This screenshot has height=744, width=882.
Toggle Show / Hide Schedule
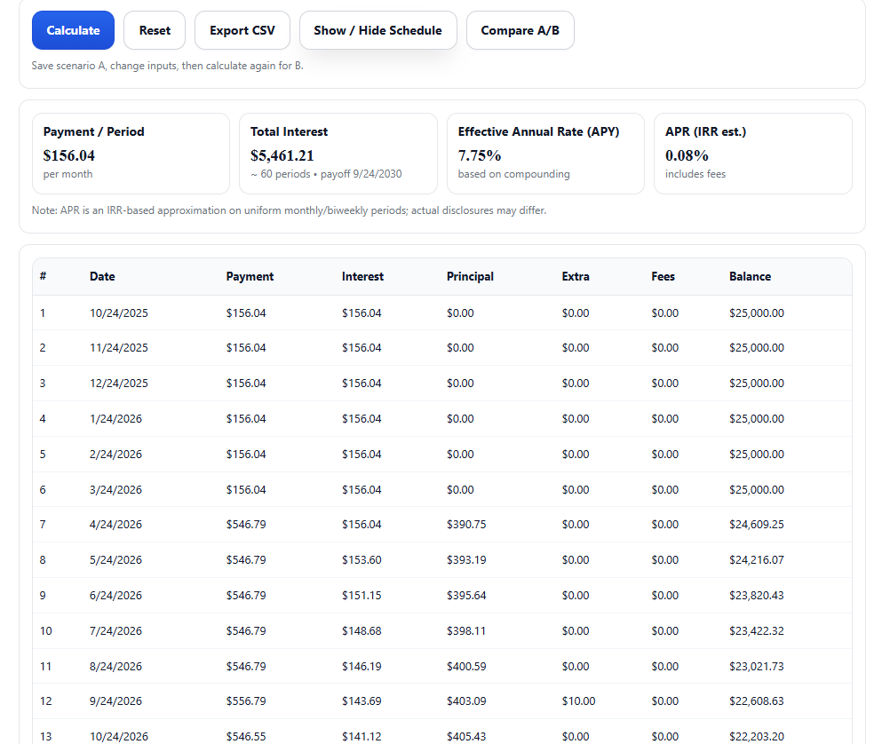coord(378,30)
